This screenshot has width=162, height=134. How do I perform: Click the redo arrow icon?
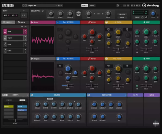(x=137, y=5)
